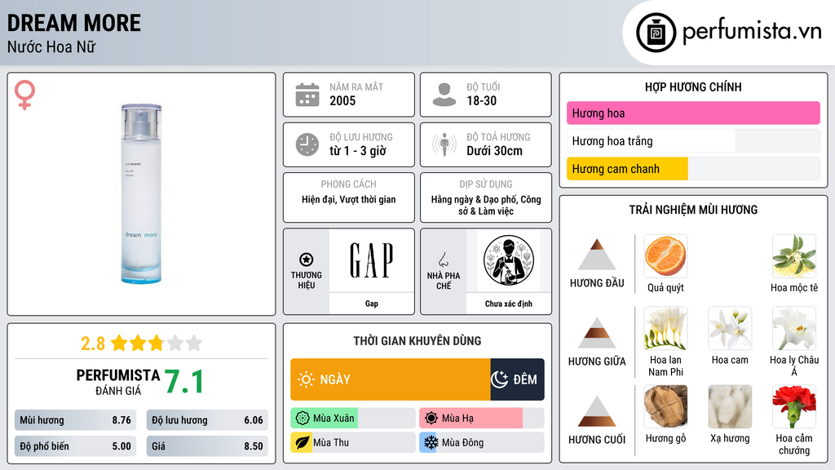Click the DREAM MORE title heading
Viewport: 835px width, 470px height.
click(x=74, y=23)
